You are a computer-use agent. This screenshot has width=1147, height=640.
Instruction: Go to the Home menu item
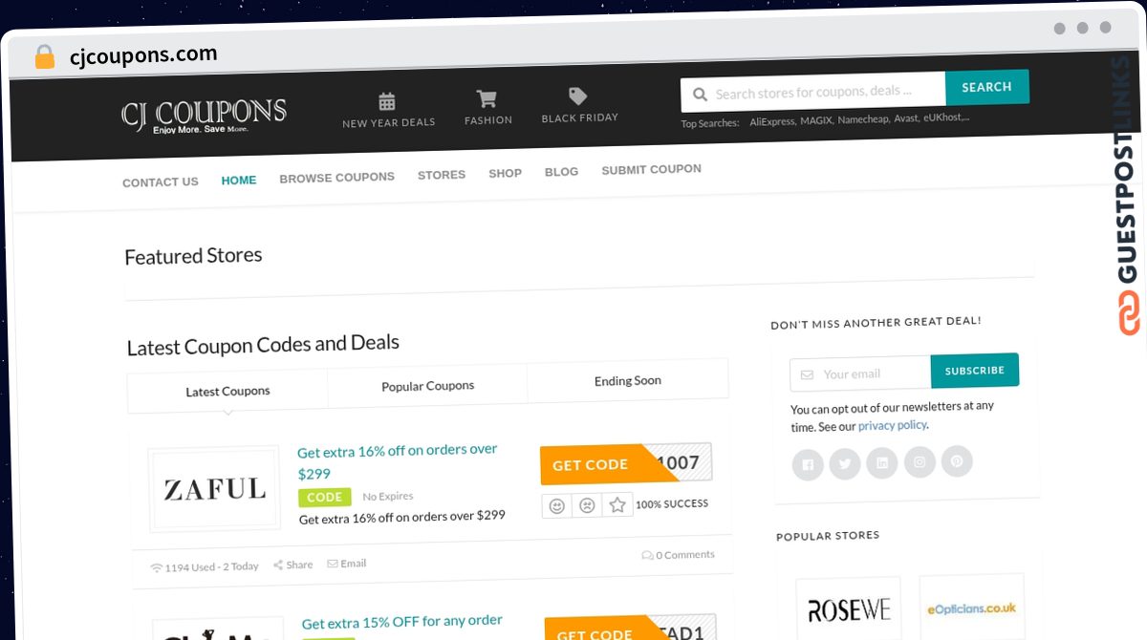[239, 180]
